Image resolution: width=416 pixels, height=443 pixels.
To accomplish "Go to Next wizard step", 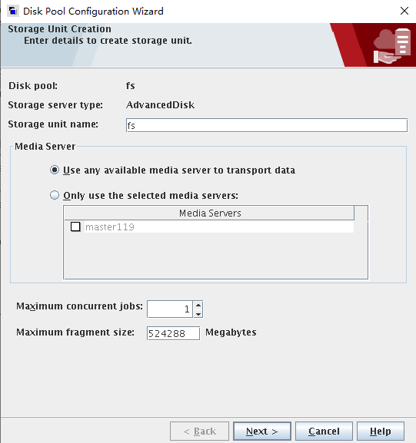I will [262, 431].
